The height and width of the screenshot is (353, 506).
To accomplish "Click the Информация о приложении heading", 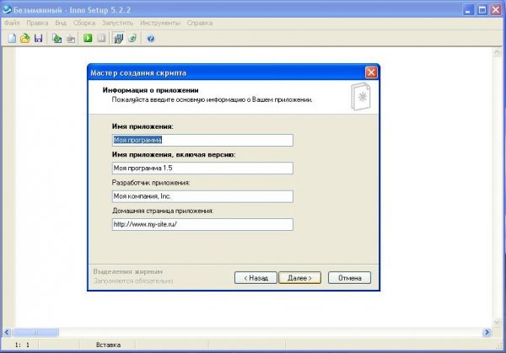I will pyautogui.click(x=150, y=90).
